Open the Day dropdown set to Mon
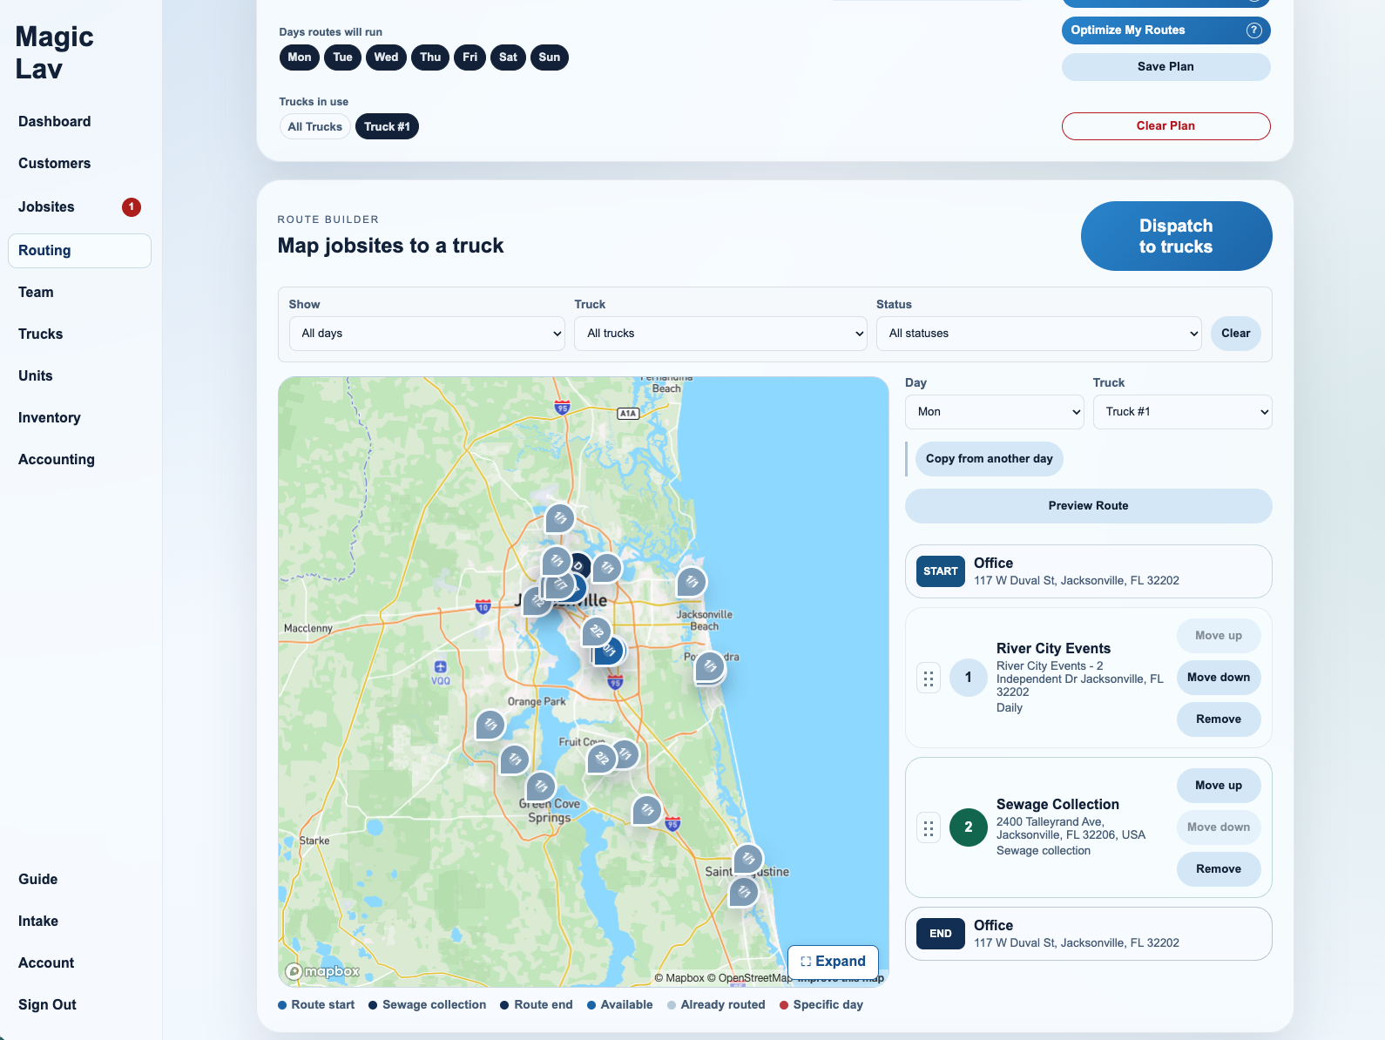The image size is (1385, 1040). pyautogui.click(x=995, y=412)
